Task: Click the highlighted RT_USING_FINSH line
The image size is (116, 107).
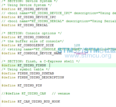Action: click(x=59, y=65)
